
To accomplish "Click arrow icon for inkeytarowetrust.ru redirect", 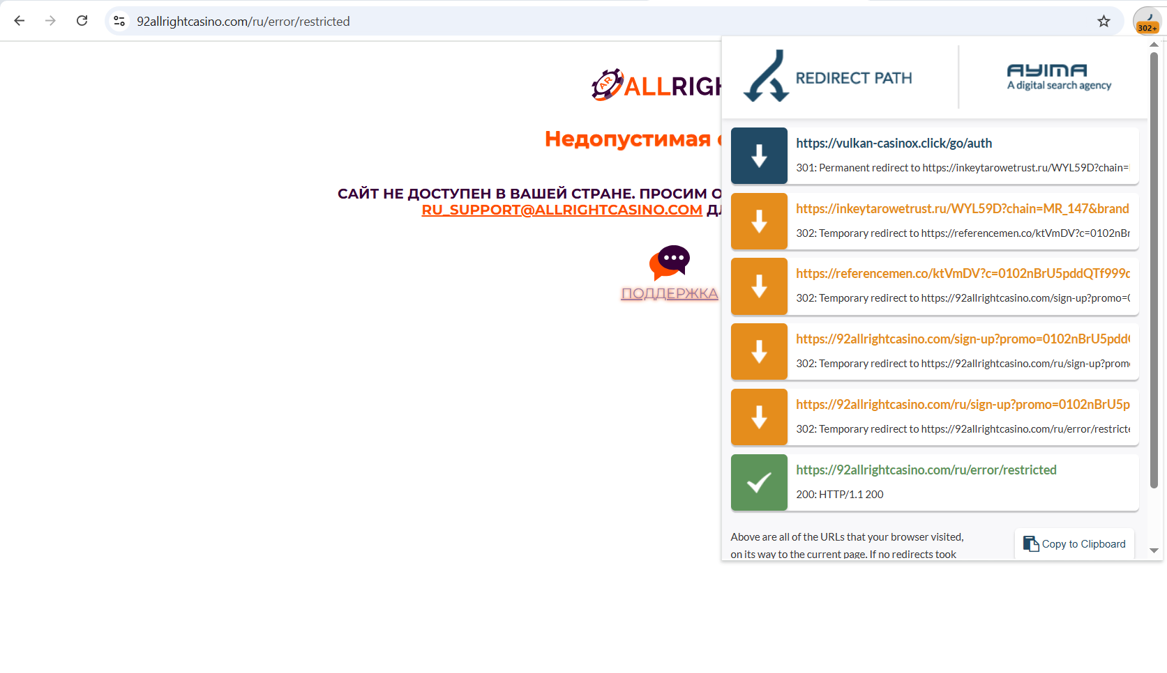I will tap(759, 221).
